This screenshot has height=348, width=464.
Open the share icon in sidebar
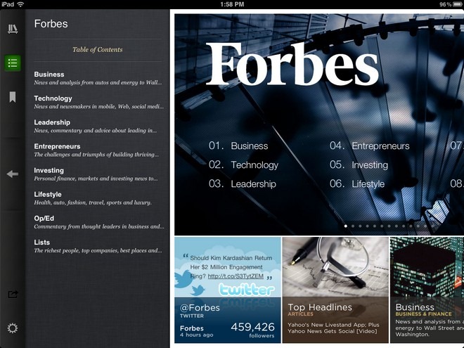(13, 294)
